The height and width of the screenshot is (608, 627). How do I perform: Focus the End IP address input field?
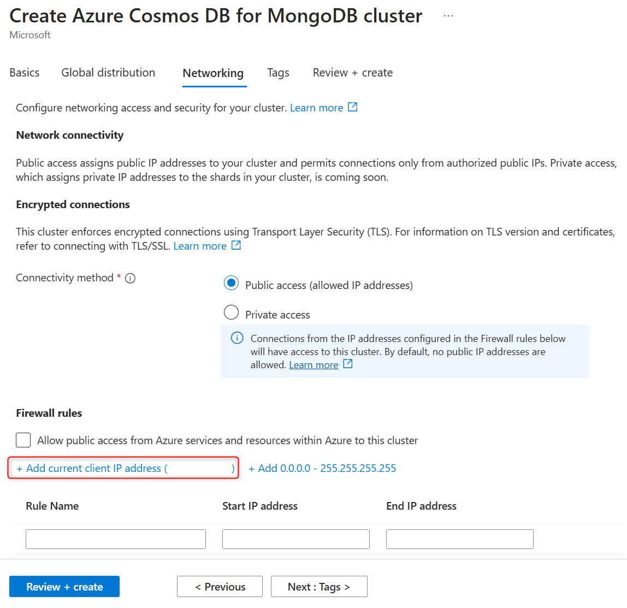click(x=460, y=539)
